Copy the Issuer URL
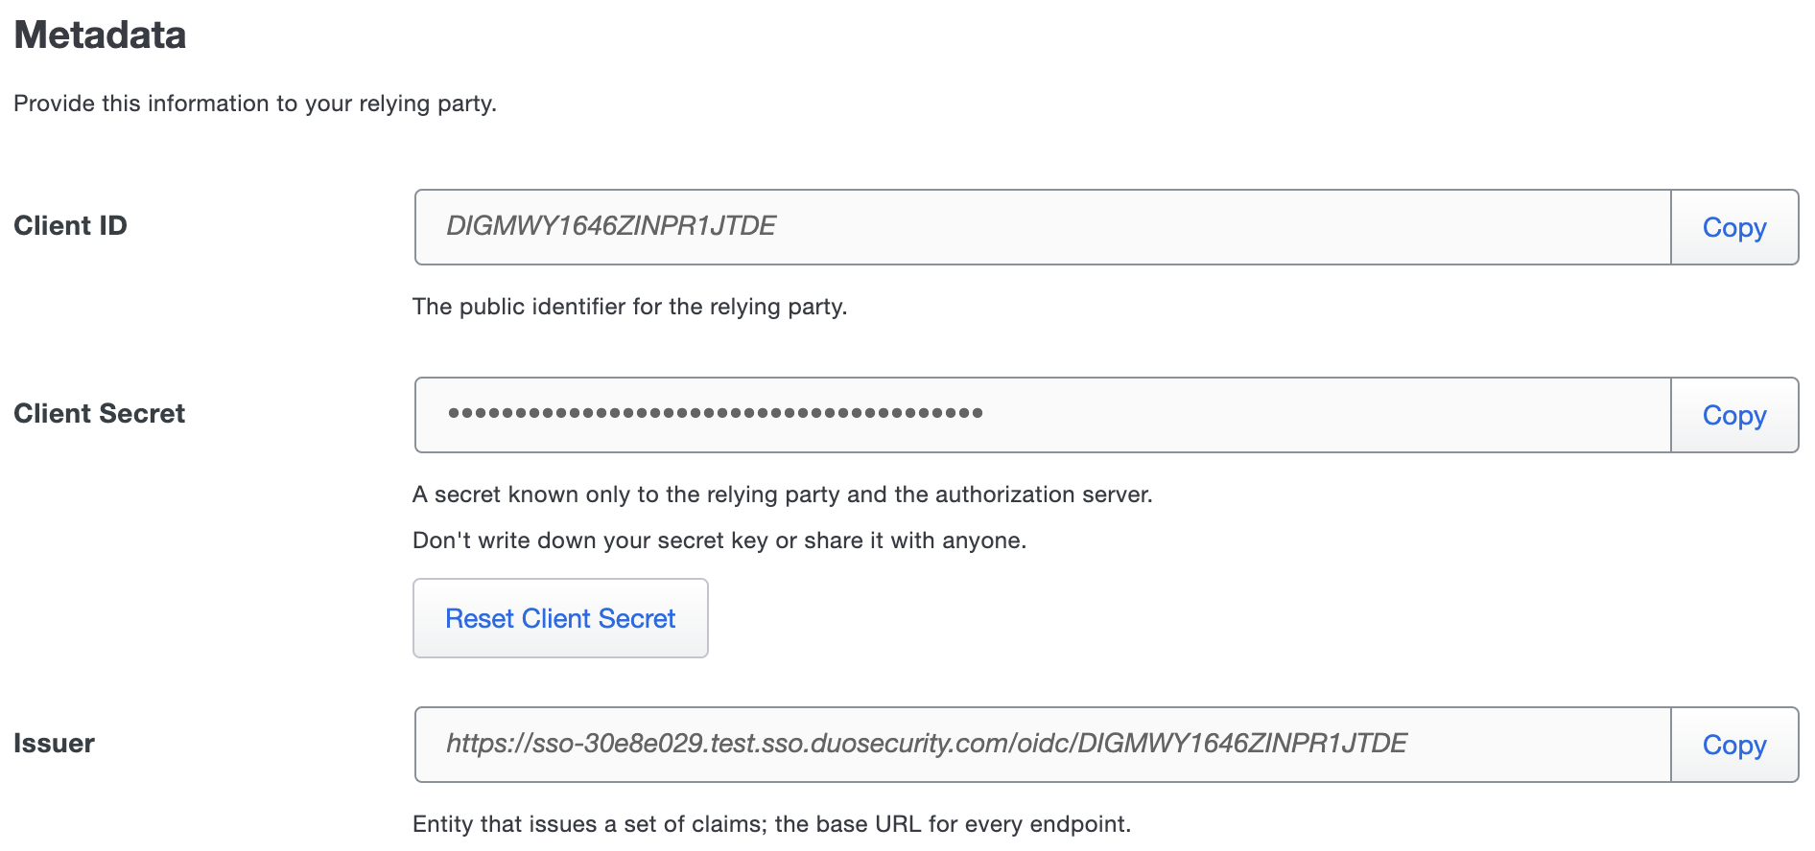1815x851 pixels. tap(1732, 745)
